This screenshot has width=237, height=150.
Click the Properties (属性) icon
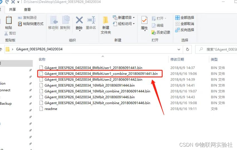144,20
